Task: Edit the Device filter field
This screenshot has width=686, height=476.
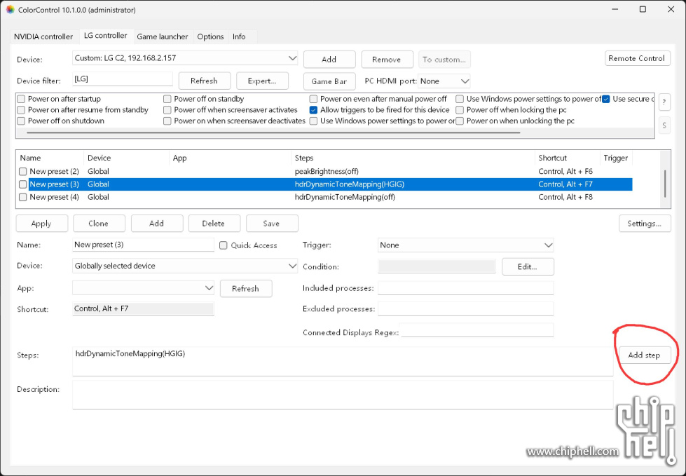Action: (x=123, y=79)
